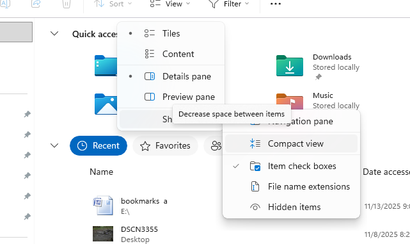Enable Compact view
This screenshot has height=244, width=410.
pyautogui.click(x=291, y=143)
